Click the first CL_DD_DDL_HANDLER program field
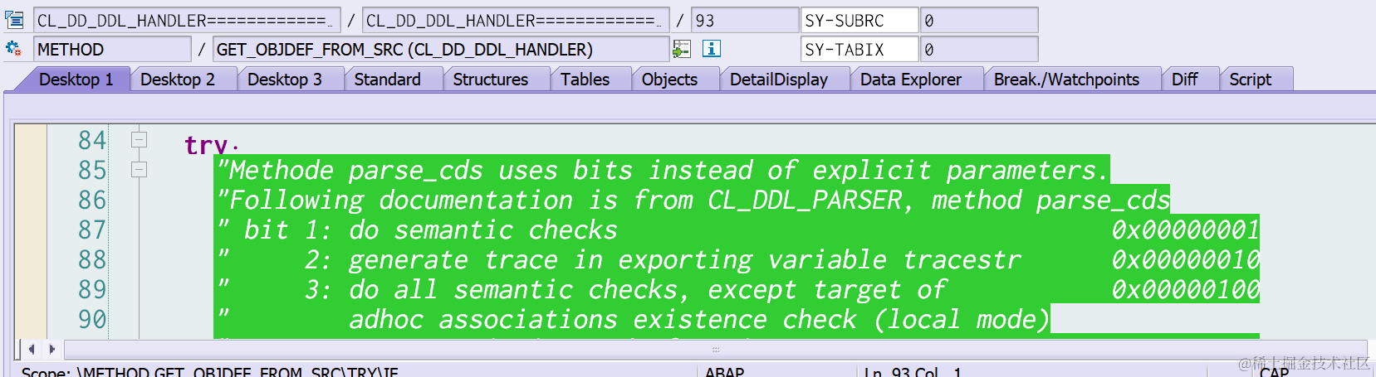This screenshot has height=377, width=1376. [x=187, y=20]
